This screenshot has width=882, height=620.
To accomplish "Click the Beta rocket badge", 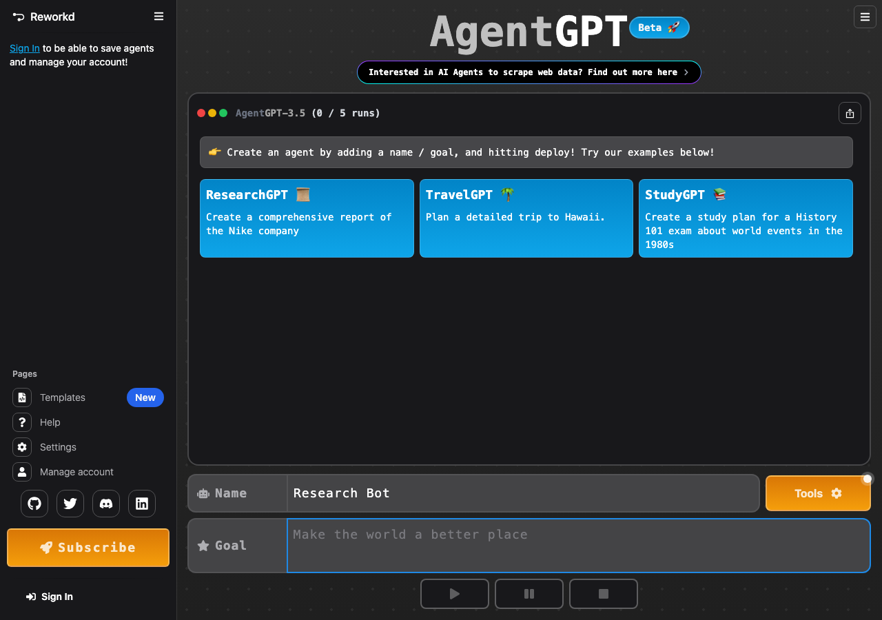I will [x=659, y=28].
